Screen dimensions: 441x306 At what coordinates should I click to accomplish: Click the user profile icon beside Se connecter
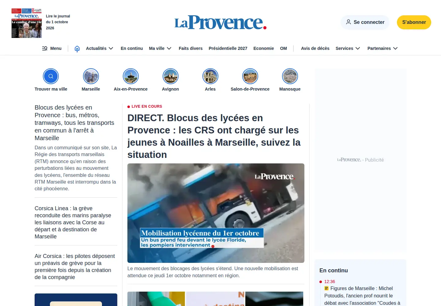click(349, 22)
